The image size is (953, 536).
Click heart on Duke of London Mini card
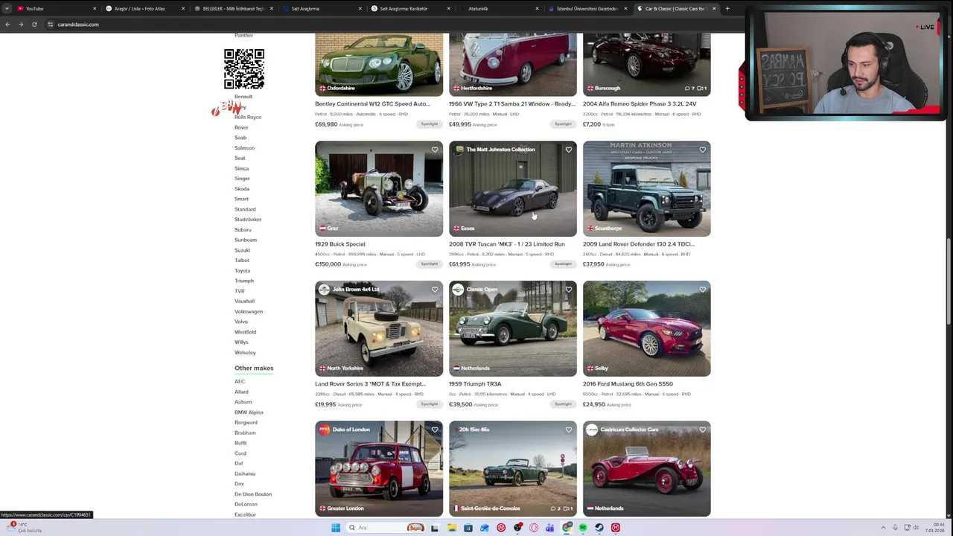[x=435, y=430]
